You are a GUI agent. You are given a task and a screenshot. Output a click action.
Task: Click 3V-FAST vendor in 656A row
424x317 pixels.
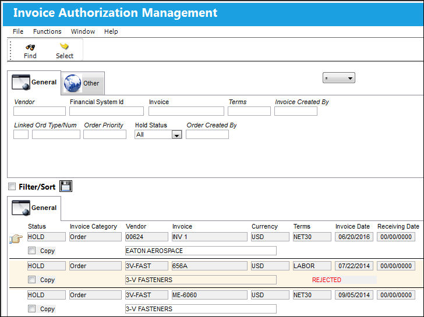(x=147, y=266)
